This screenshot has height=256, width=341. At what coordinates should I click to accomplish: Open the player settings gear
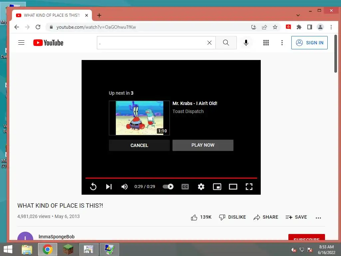(201, 187)
